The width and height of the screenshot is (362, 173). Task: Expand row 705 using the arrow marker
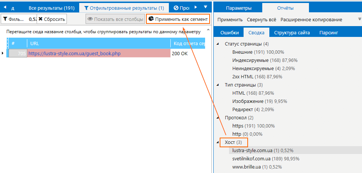pos(3,53)
